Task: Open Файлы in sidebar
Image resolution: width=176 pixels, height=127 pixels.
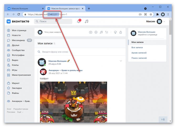Action: [13, 93]
